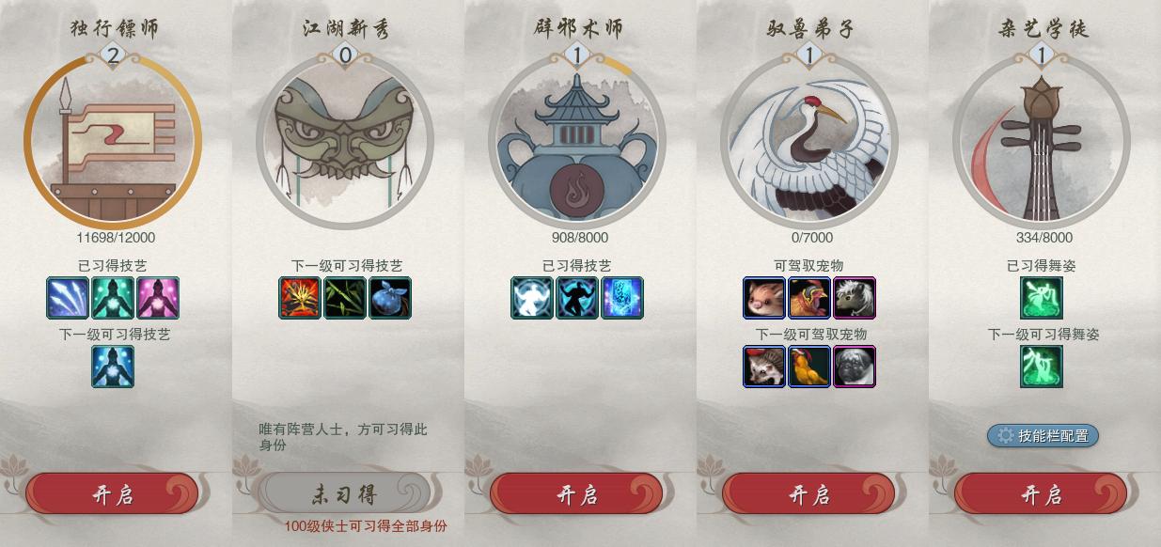Click the pug dog pet icon

[855, 367]
